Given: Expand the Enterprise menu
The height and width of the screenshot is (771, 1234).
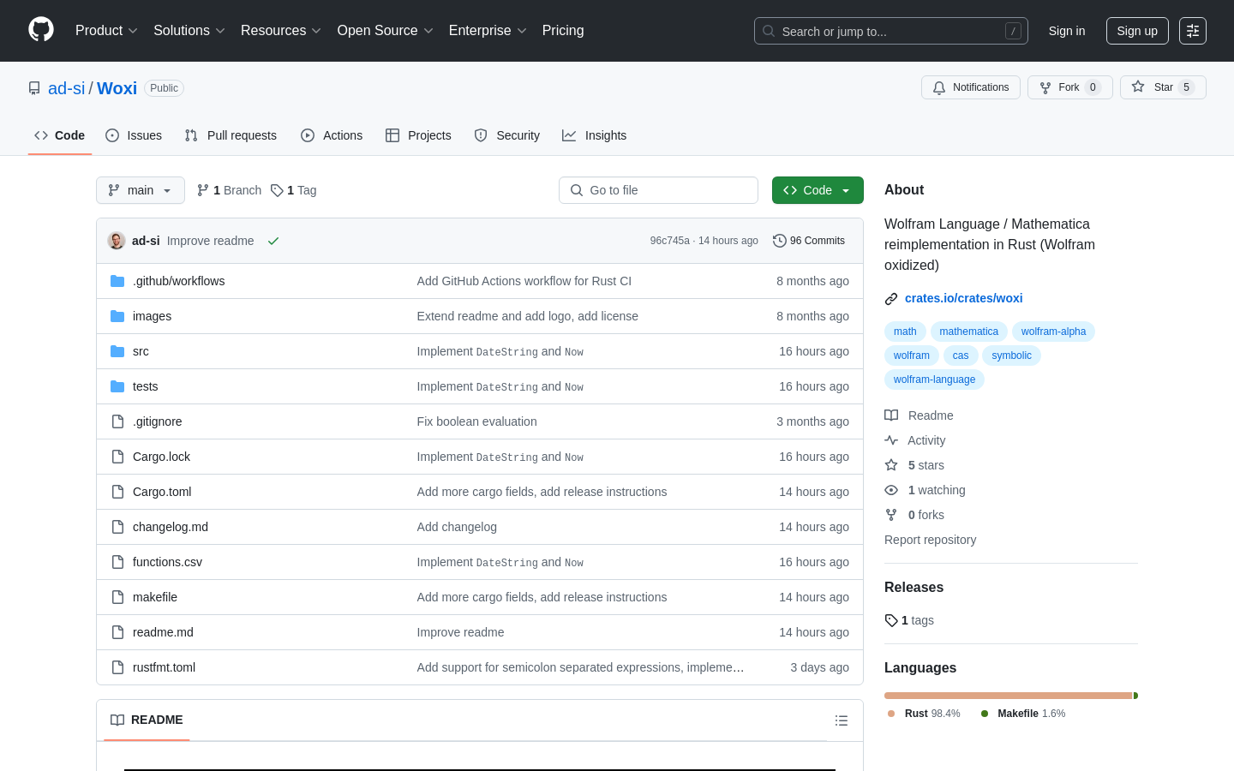Looking at the screenshot, I should point(488,31).
